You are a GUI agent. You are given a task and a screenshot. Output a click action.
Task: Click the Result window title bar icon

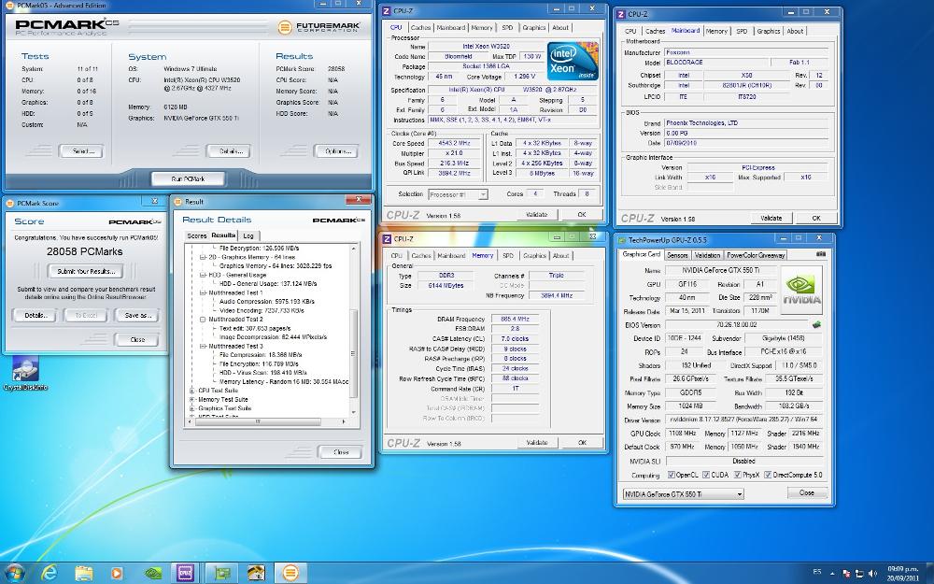coord(177,202)
